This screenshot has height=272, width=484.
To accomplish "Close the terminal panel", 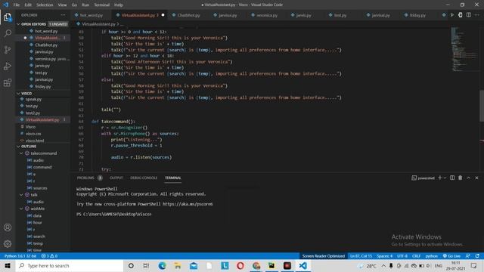I will click(x=476, y=178).
